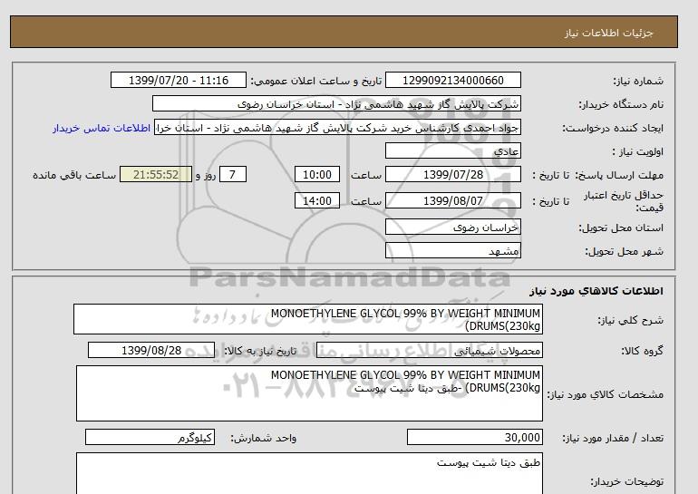Image resolution: width=698 pixels, height=494 pixels.
Task: Select the public announcement date and time field
Action: tap(178, 80)
